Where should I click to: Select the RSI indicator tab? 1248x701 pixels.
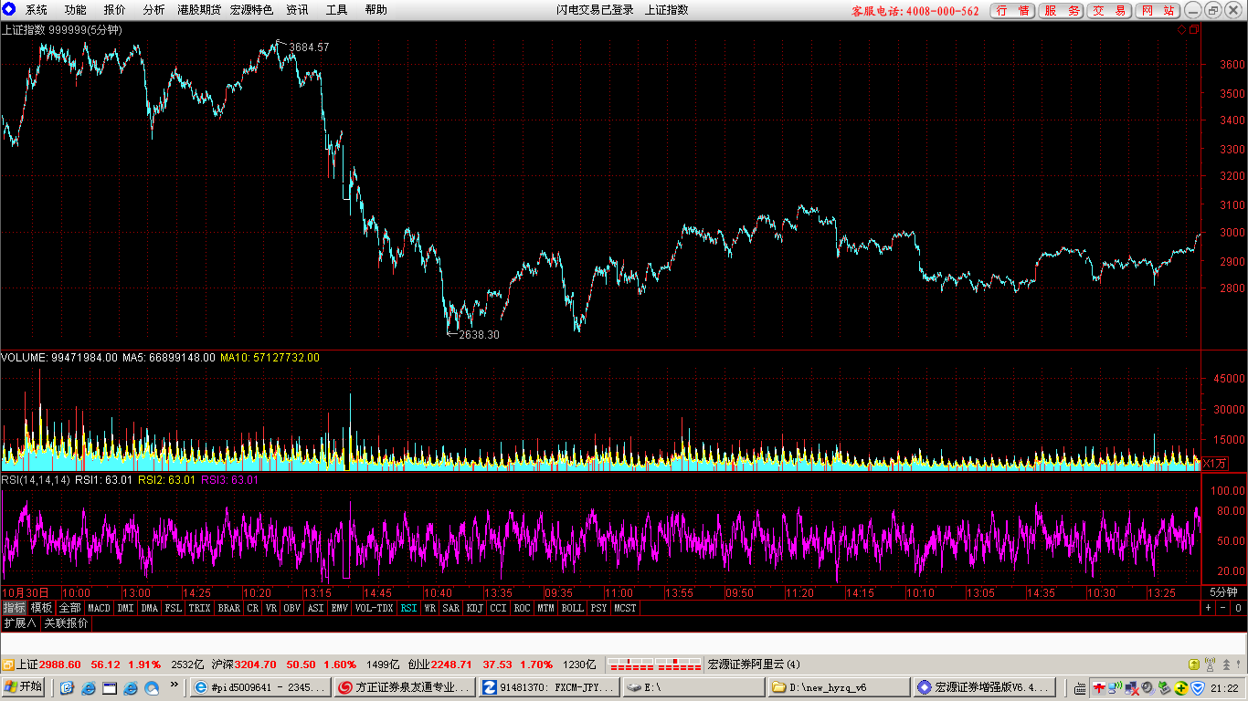[x=408, y=608]
